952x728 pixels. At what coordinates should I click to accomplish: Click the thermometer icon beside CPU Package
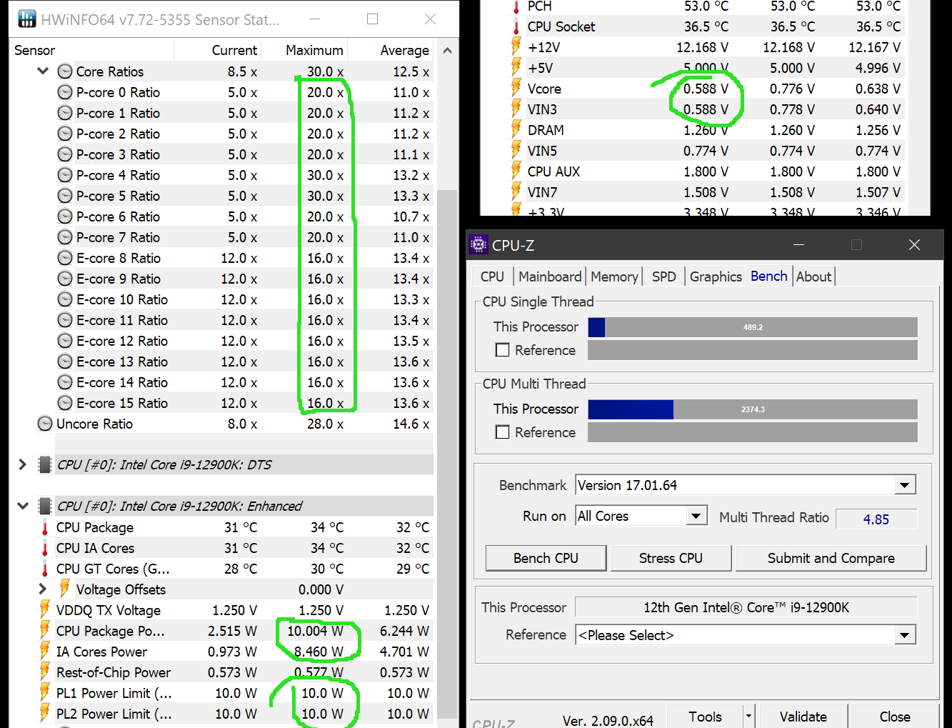[x=45, y=527]
